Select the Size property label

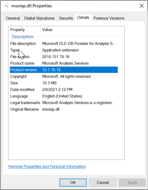point(14,83)
